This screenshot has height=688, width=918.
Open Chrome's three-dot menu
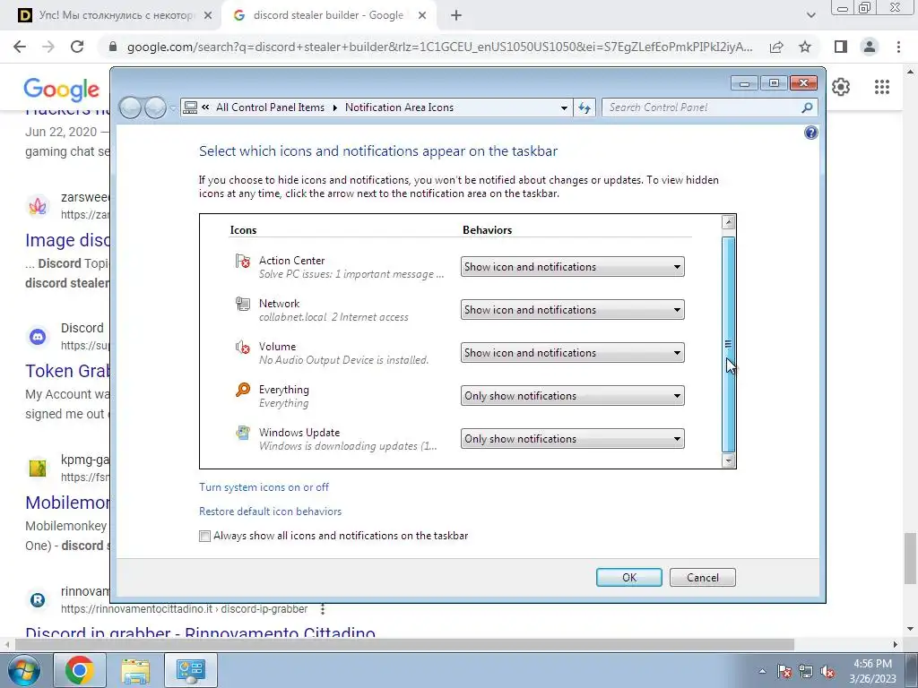(x=898, y=47)
